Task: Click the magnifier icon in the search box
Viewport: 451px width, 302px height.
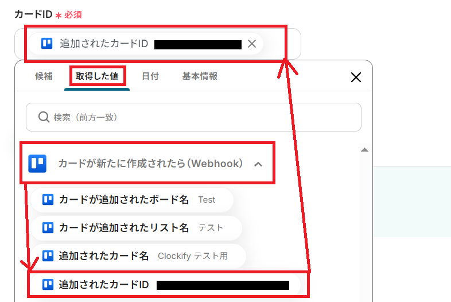Action: click(44, 117)
